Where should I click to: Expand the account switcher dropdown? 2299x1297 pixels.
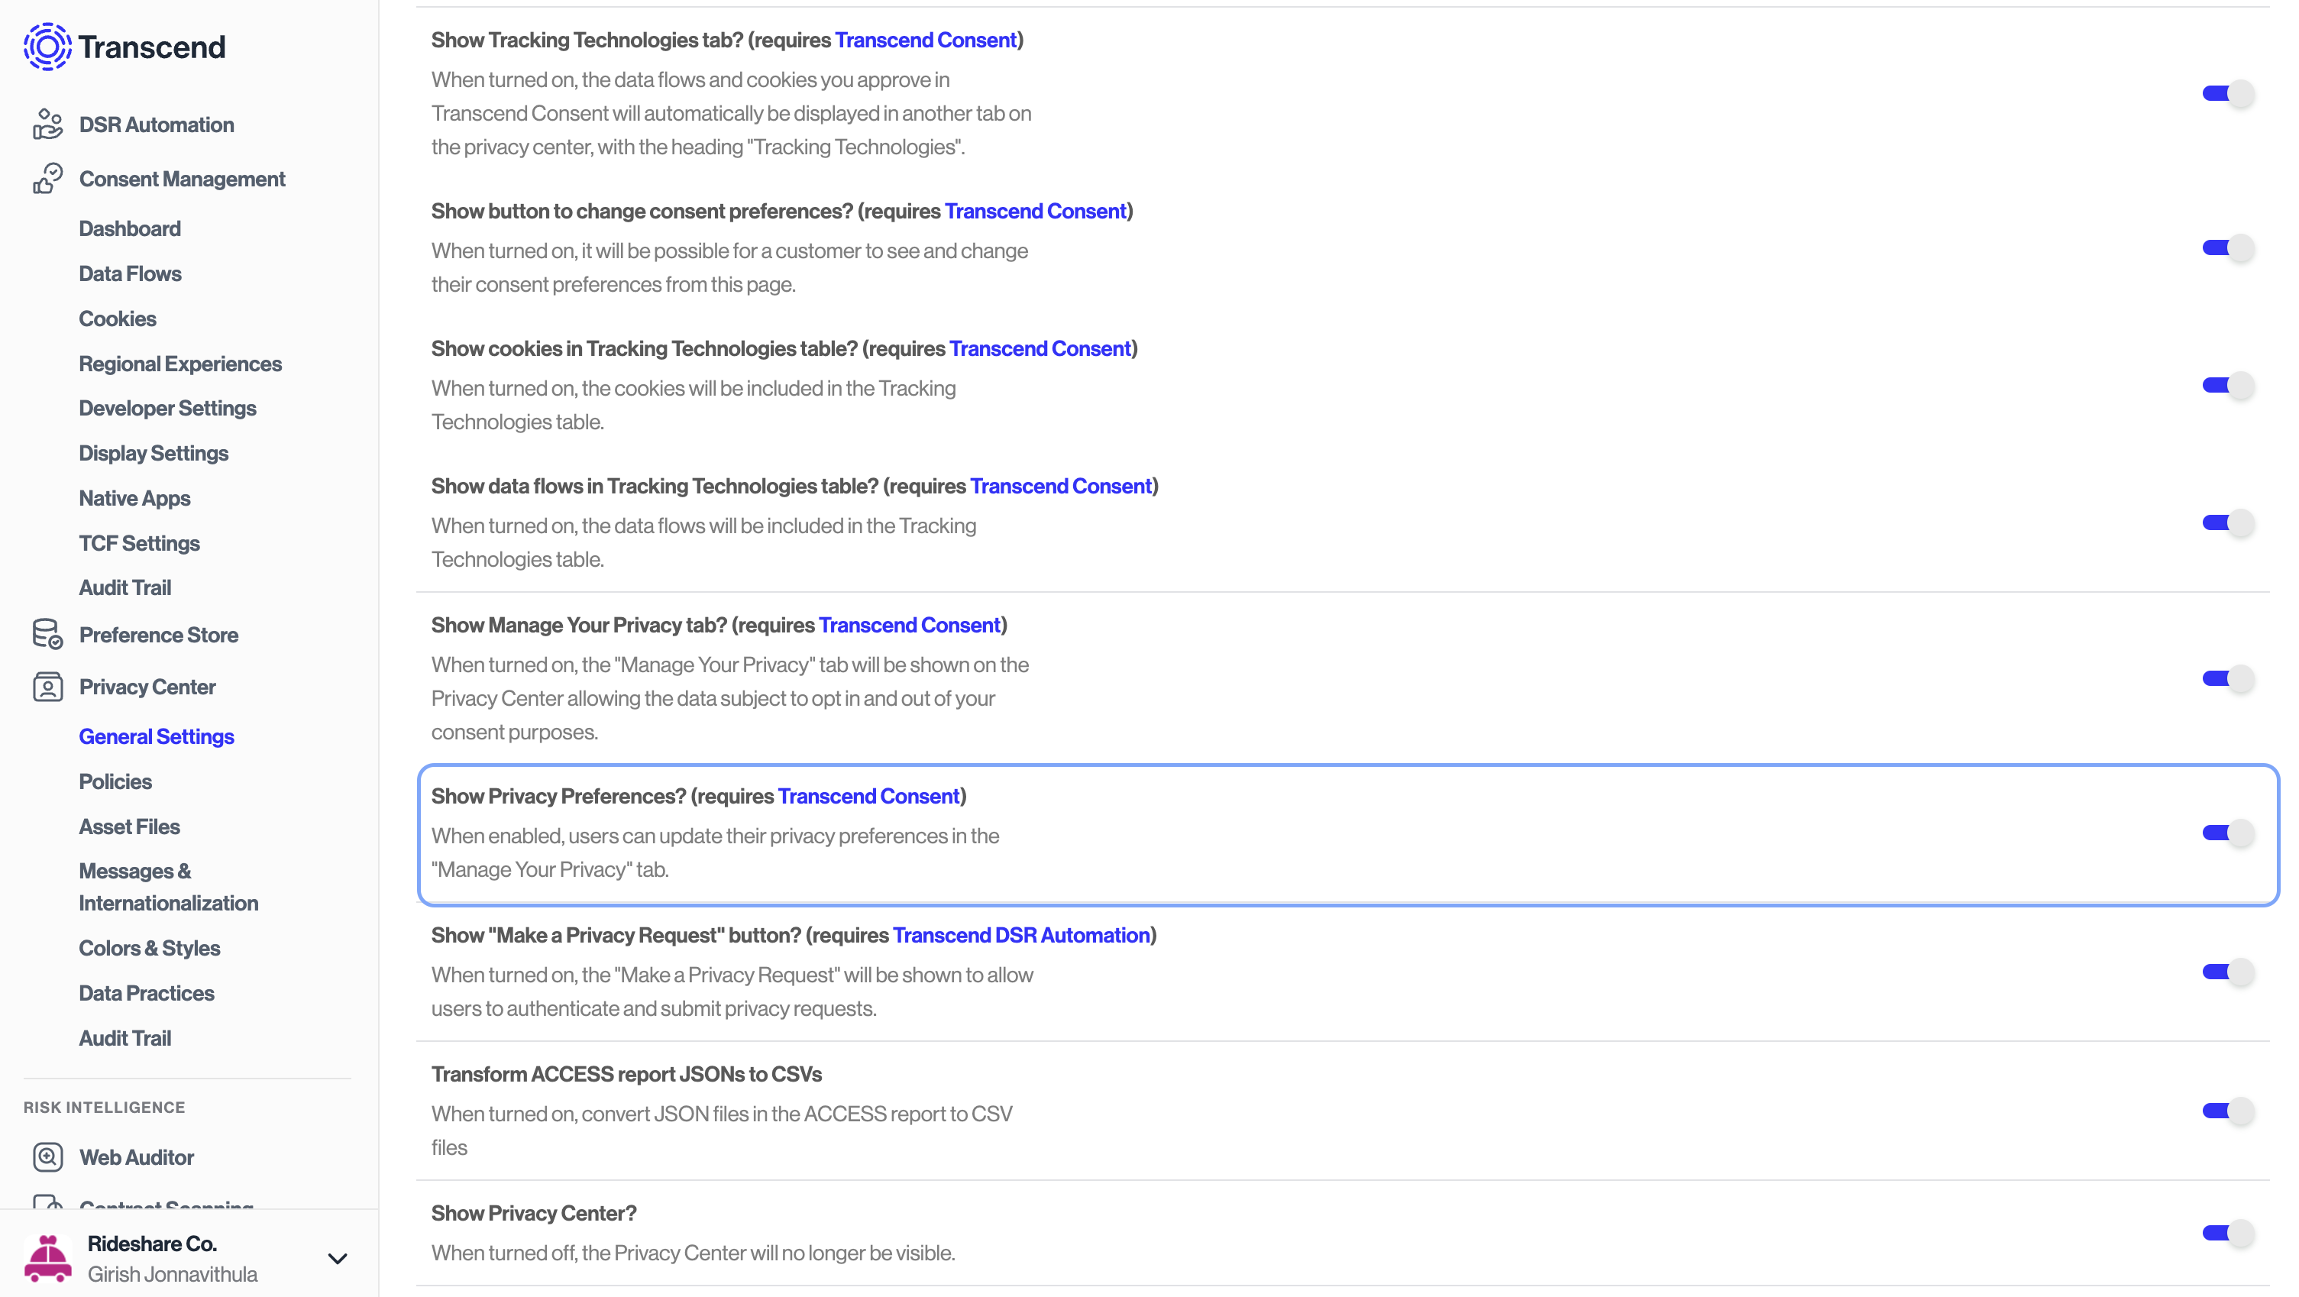tap(338, 1256)
